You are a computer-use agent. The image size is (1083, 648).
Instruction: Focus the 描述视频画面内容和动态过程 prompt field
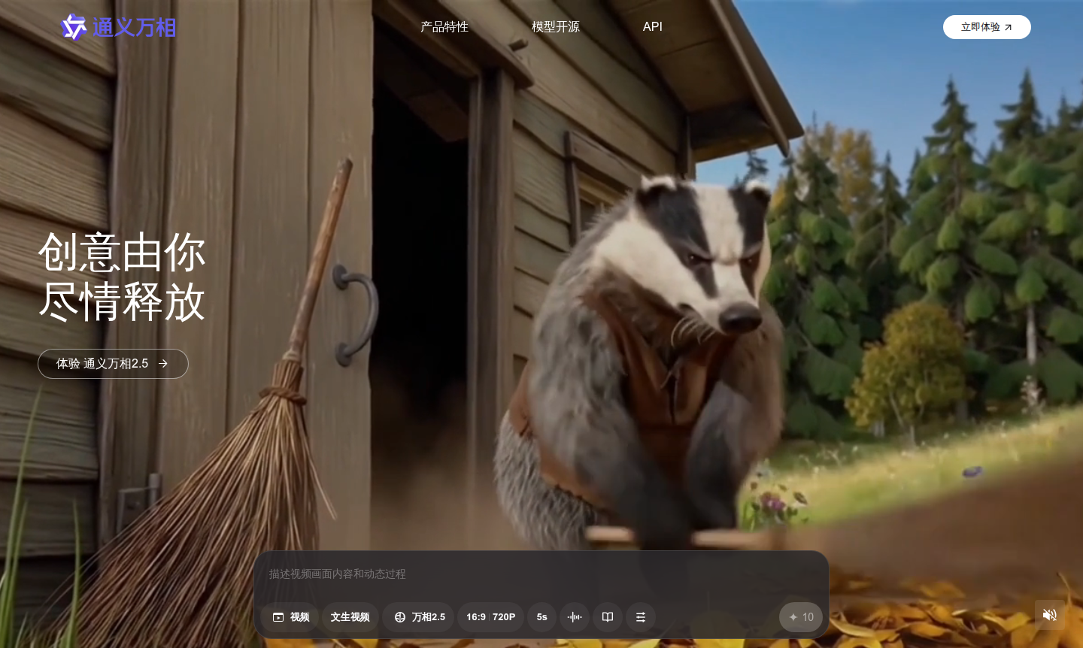click(x=541, y=574)
